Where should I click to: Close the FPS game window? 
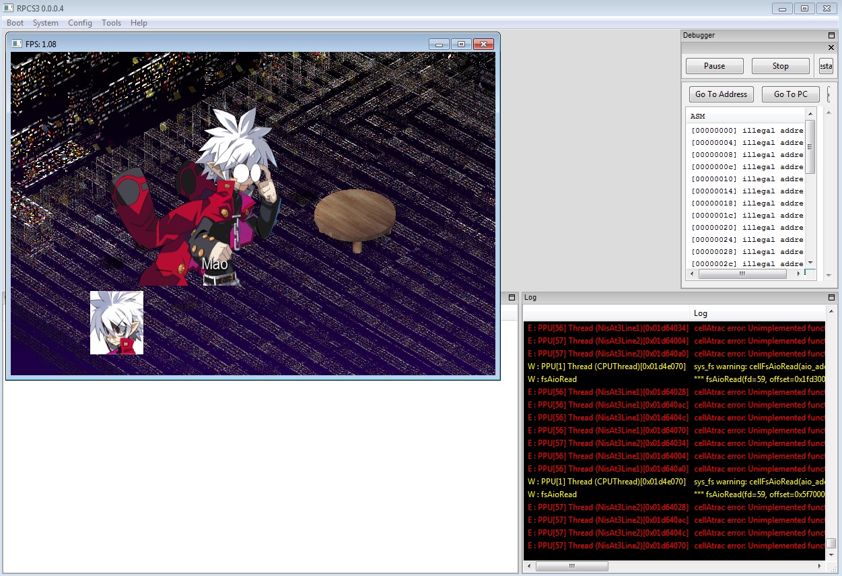pyautogui.click(x=483, y=44)
